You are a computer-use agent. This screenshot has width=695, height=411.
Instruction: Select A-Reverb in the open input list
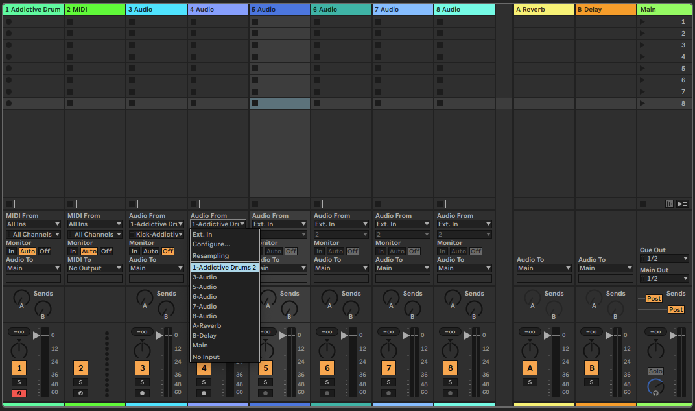point(225,326)
